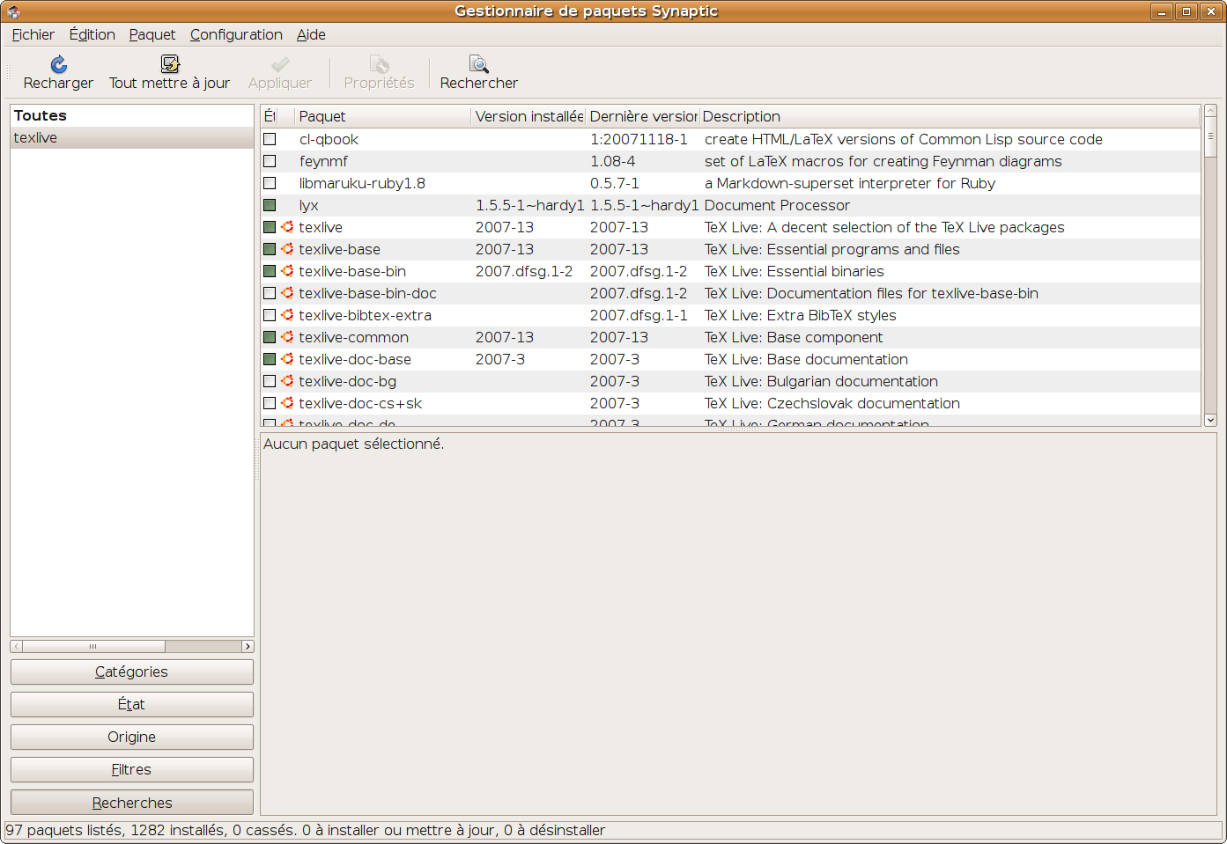Click the right arrow of sidebar scrollbar
1227x844 pixels.
click(248, 646)
